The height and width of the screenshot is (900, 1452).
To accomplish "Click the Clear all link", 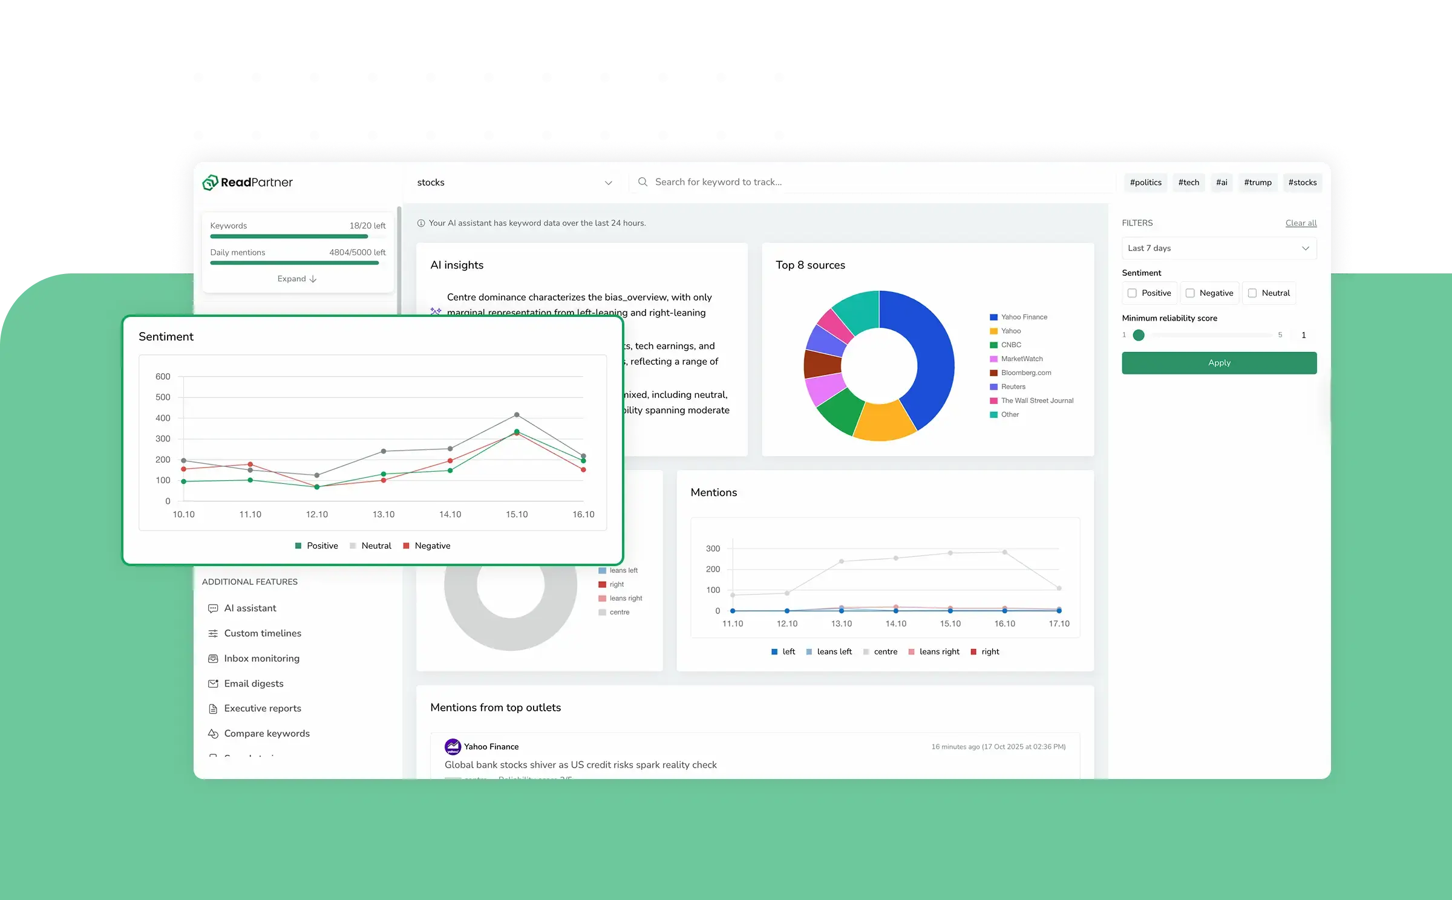I will pos(1301,223).
